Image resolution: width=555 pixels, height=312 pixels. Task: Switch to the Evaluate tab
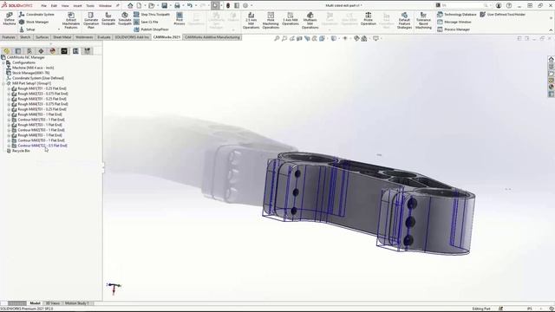point(104,37)
